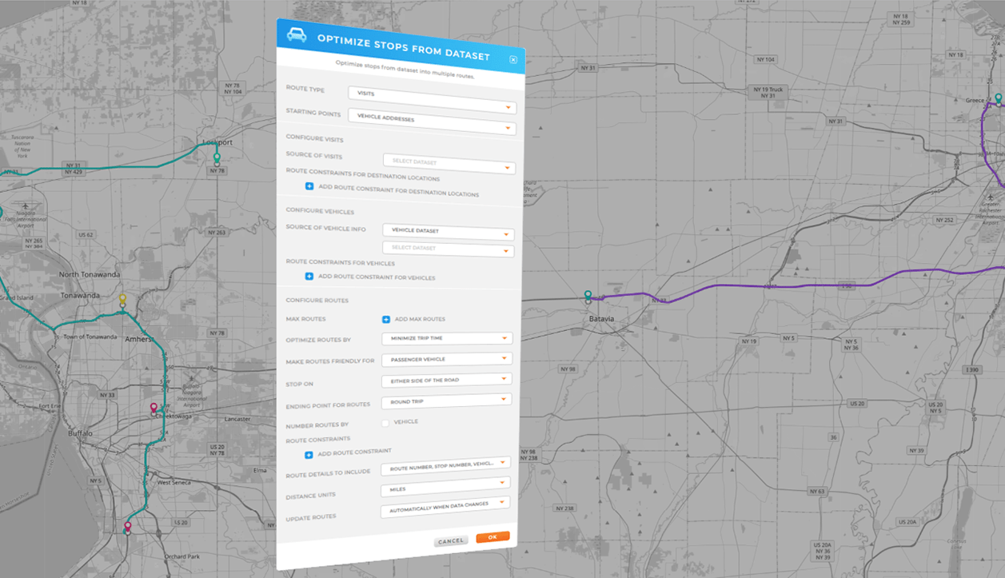
Task: Click the Add Max Routes plus icon
Action: coord(385,318)
